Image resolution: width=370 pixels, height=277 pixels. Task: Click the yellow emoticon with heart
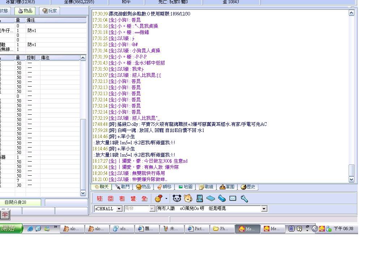(158, 198)
